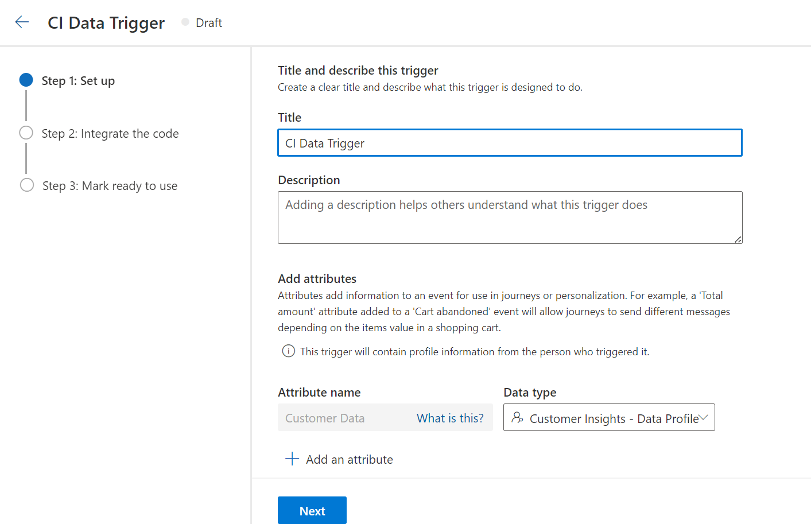Click the person icon in the Data type selector

(x=518, y=418)
